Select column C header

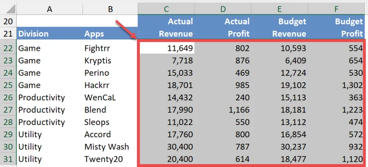(x=166, y=9)
